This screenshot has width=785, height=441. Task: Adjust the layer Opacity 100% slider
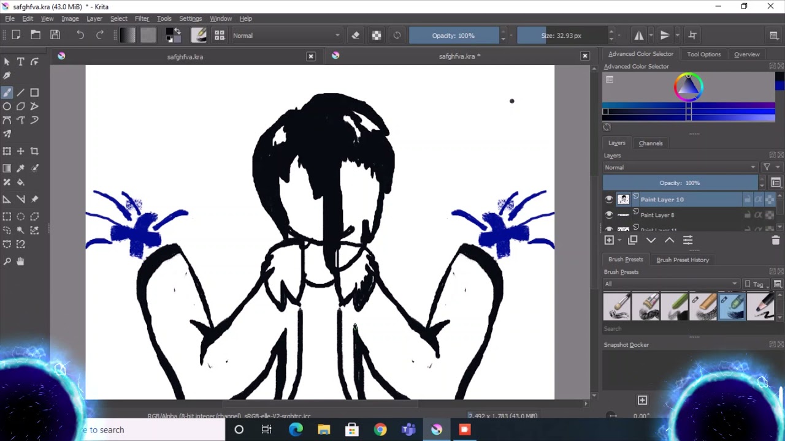click(680, 183)
